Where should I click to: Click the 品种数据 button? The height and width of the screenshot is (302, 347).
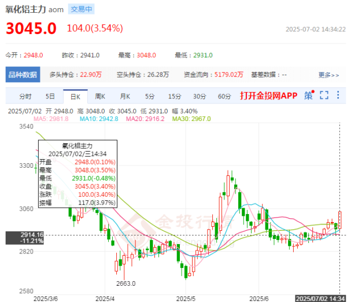(x=23, y=75)
